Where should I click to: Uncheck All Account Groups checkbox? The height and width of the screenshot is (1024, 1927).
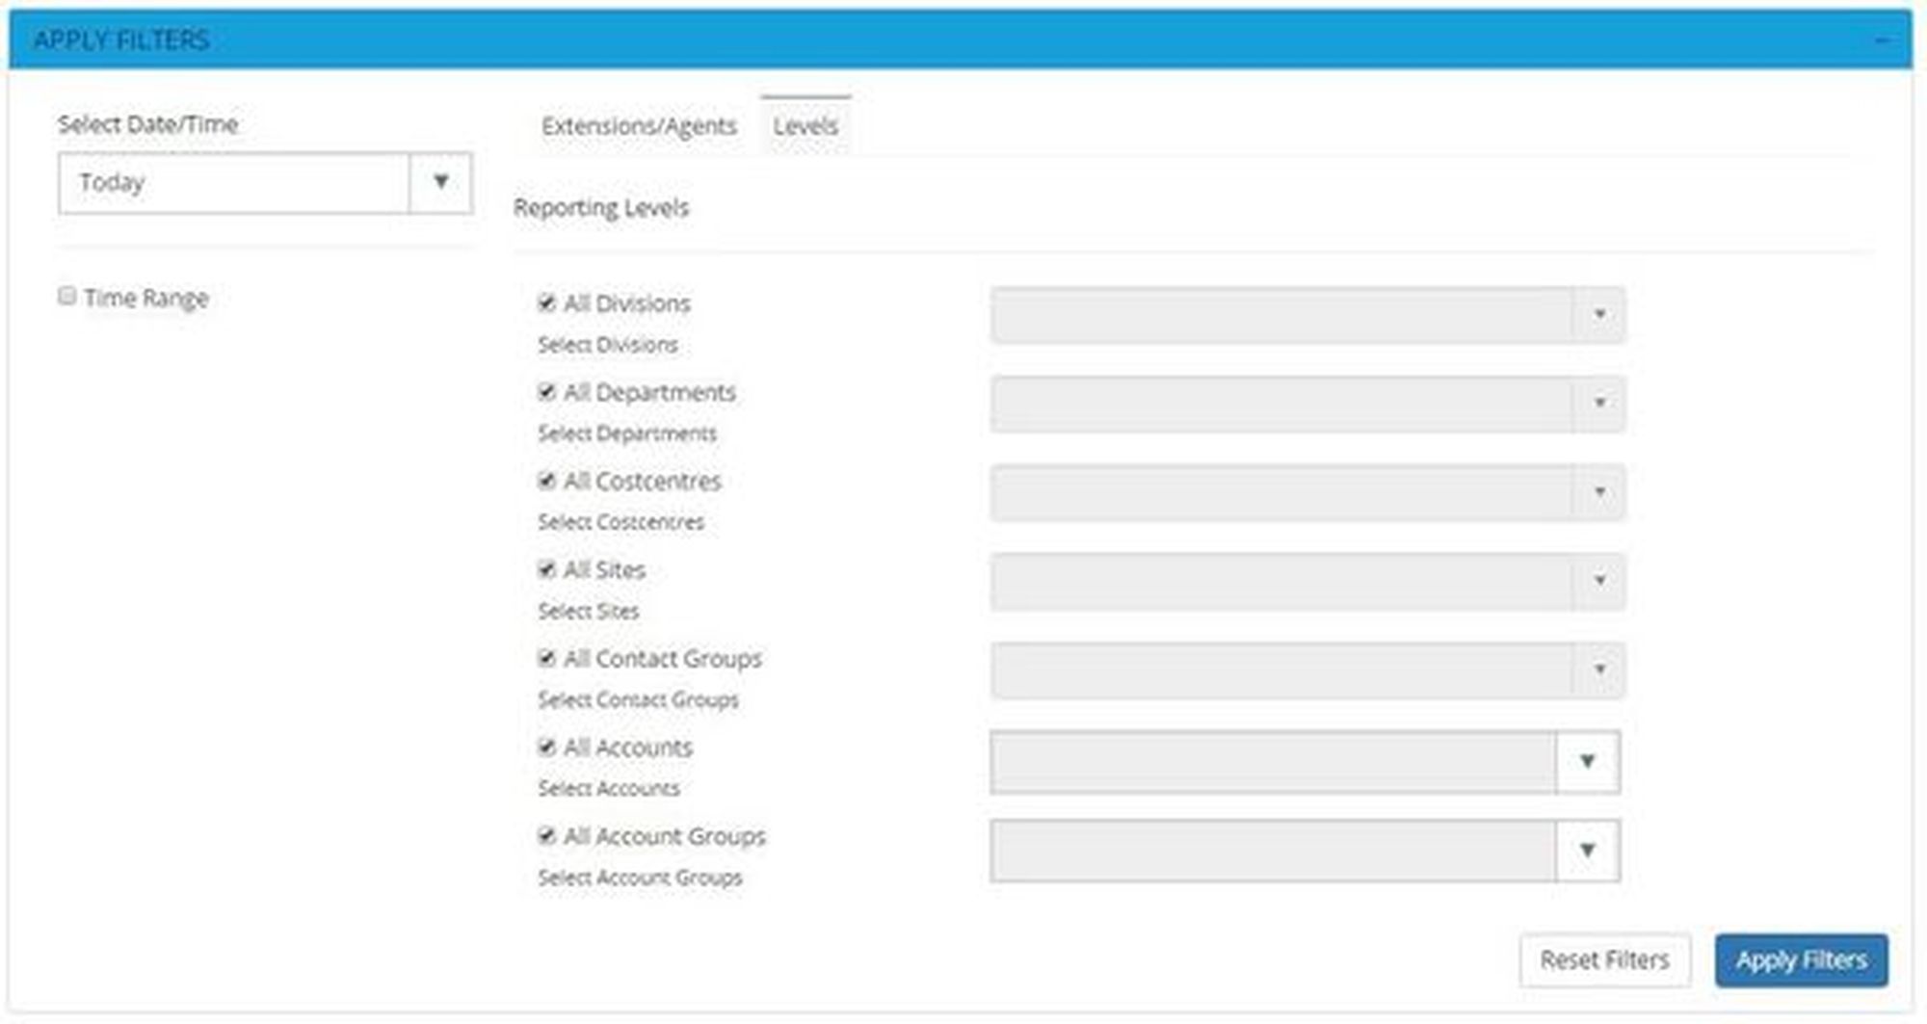(x=547, y=835)
